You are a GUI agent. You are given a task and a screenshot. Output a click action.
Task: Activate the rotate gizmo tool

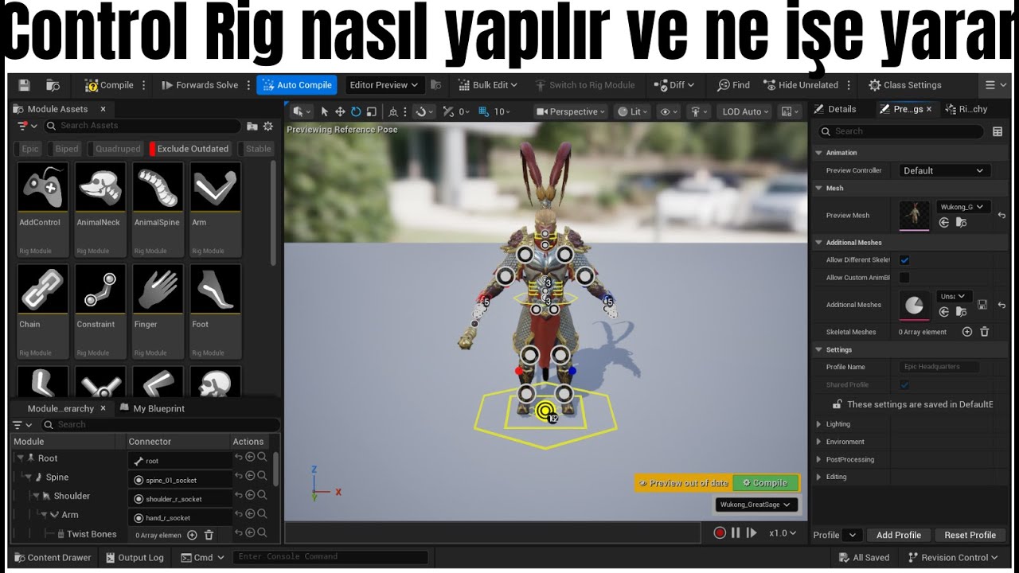(x=356, y=112)
